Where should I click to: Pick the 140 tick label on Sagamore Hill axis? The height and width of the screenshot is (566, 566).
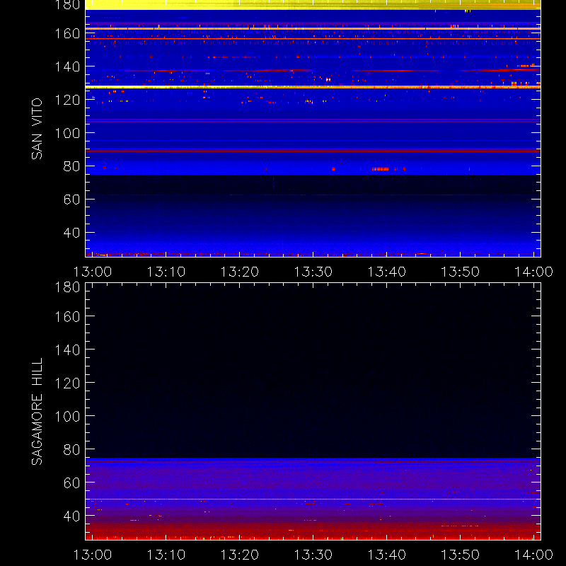(67, 350)
